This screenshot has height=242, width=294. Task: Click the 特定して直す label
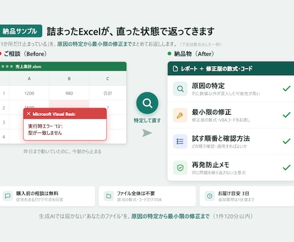point(147,120)
